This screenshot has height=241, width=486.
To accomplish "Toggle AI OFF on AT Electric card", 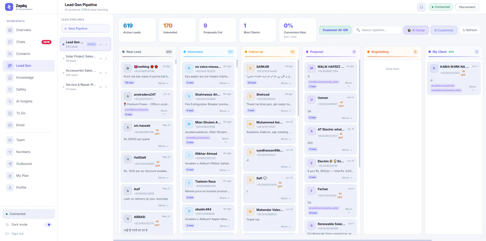I will (x=341, y=136).
